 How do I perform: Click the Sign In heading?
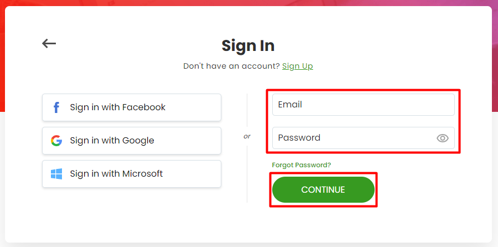point(248,45)
